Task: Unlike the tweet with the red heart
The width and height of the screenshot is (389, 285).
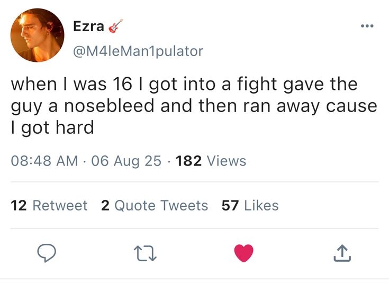Action: (243, 254)
